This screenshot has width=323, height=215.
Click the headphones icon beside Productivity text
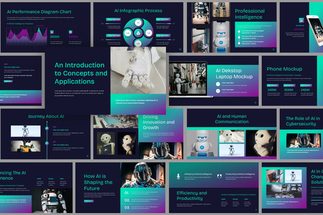(219, 176)
